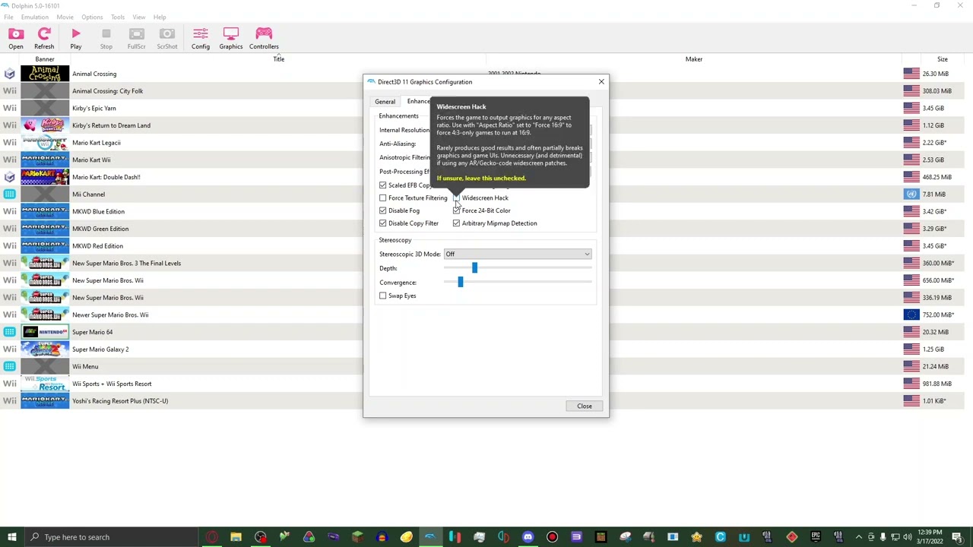This screenshot has height=547, width=973.
Task: Open the Movie menu
Action: (x=65, y=17)
